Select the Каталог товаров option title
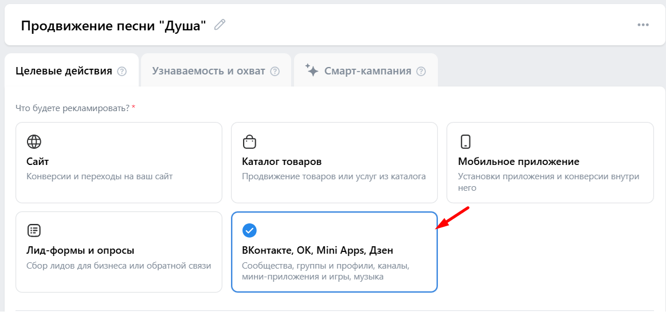The image size is (666, 315). [281, 162]
